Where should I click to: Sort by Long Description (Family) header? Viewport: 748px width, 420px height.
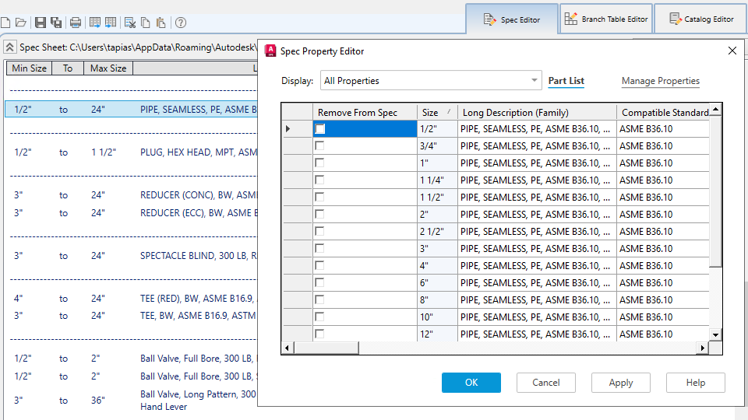coord(537,112)
